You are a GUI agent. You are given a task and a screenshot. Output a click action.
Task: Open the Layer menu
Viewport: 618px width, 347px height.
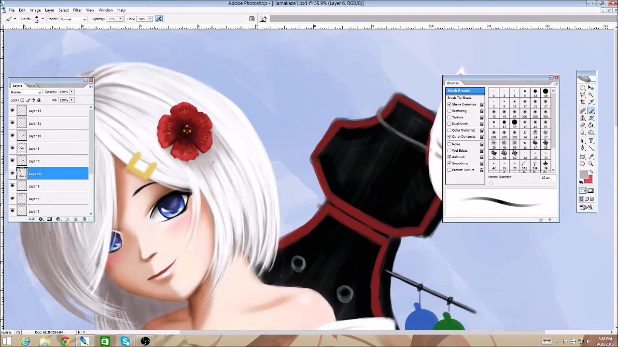pos(50,10)
